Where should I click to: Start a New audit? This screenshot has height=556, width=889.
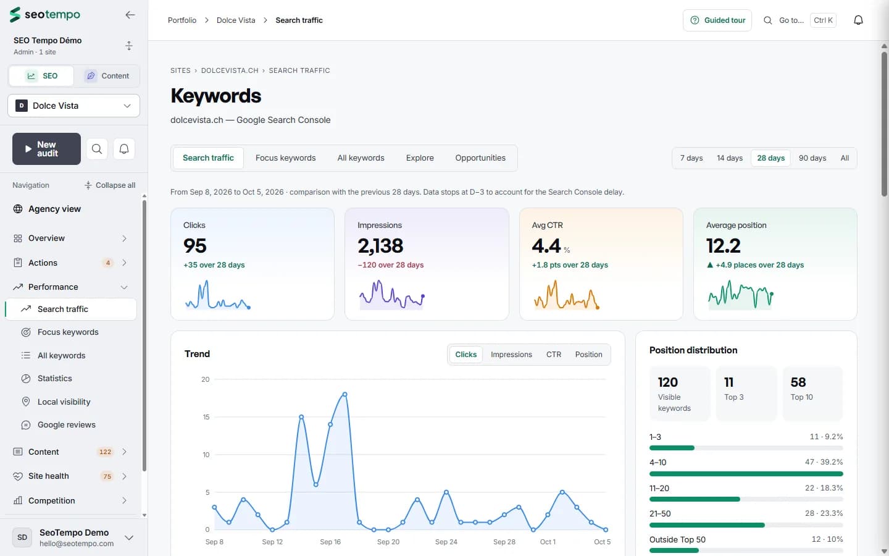click(x=46, y=149)
